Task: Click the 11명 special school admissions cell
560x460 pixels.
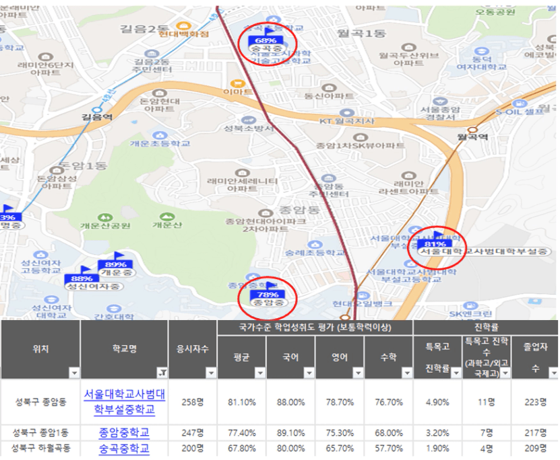Action: pos(487,402)
